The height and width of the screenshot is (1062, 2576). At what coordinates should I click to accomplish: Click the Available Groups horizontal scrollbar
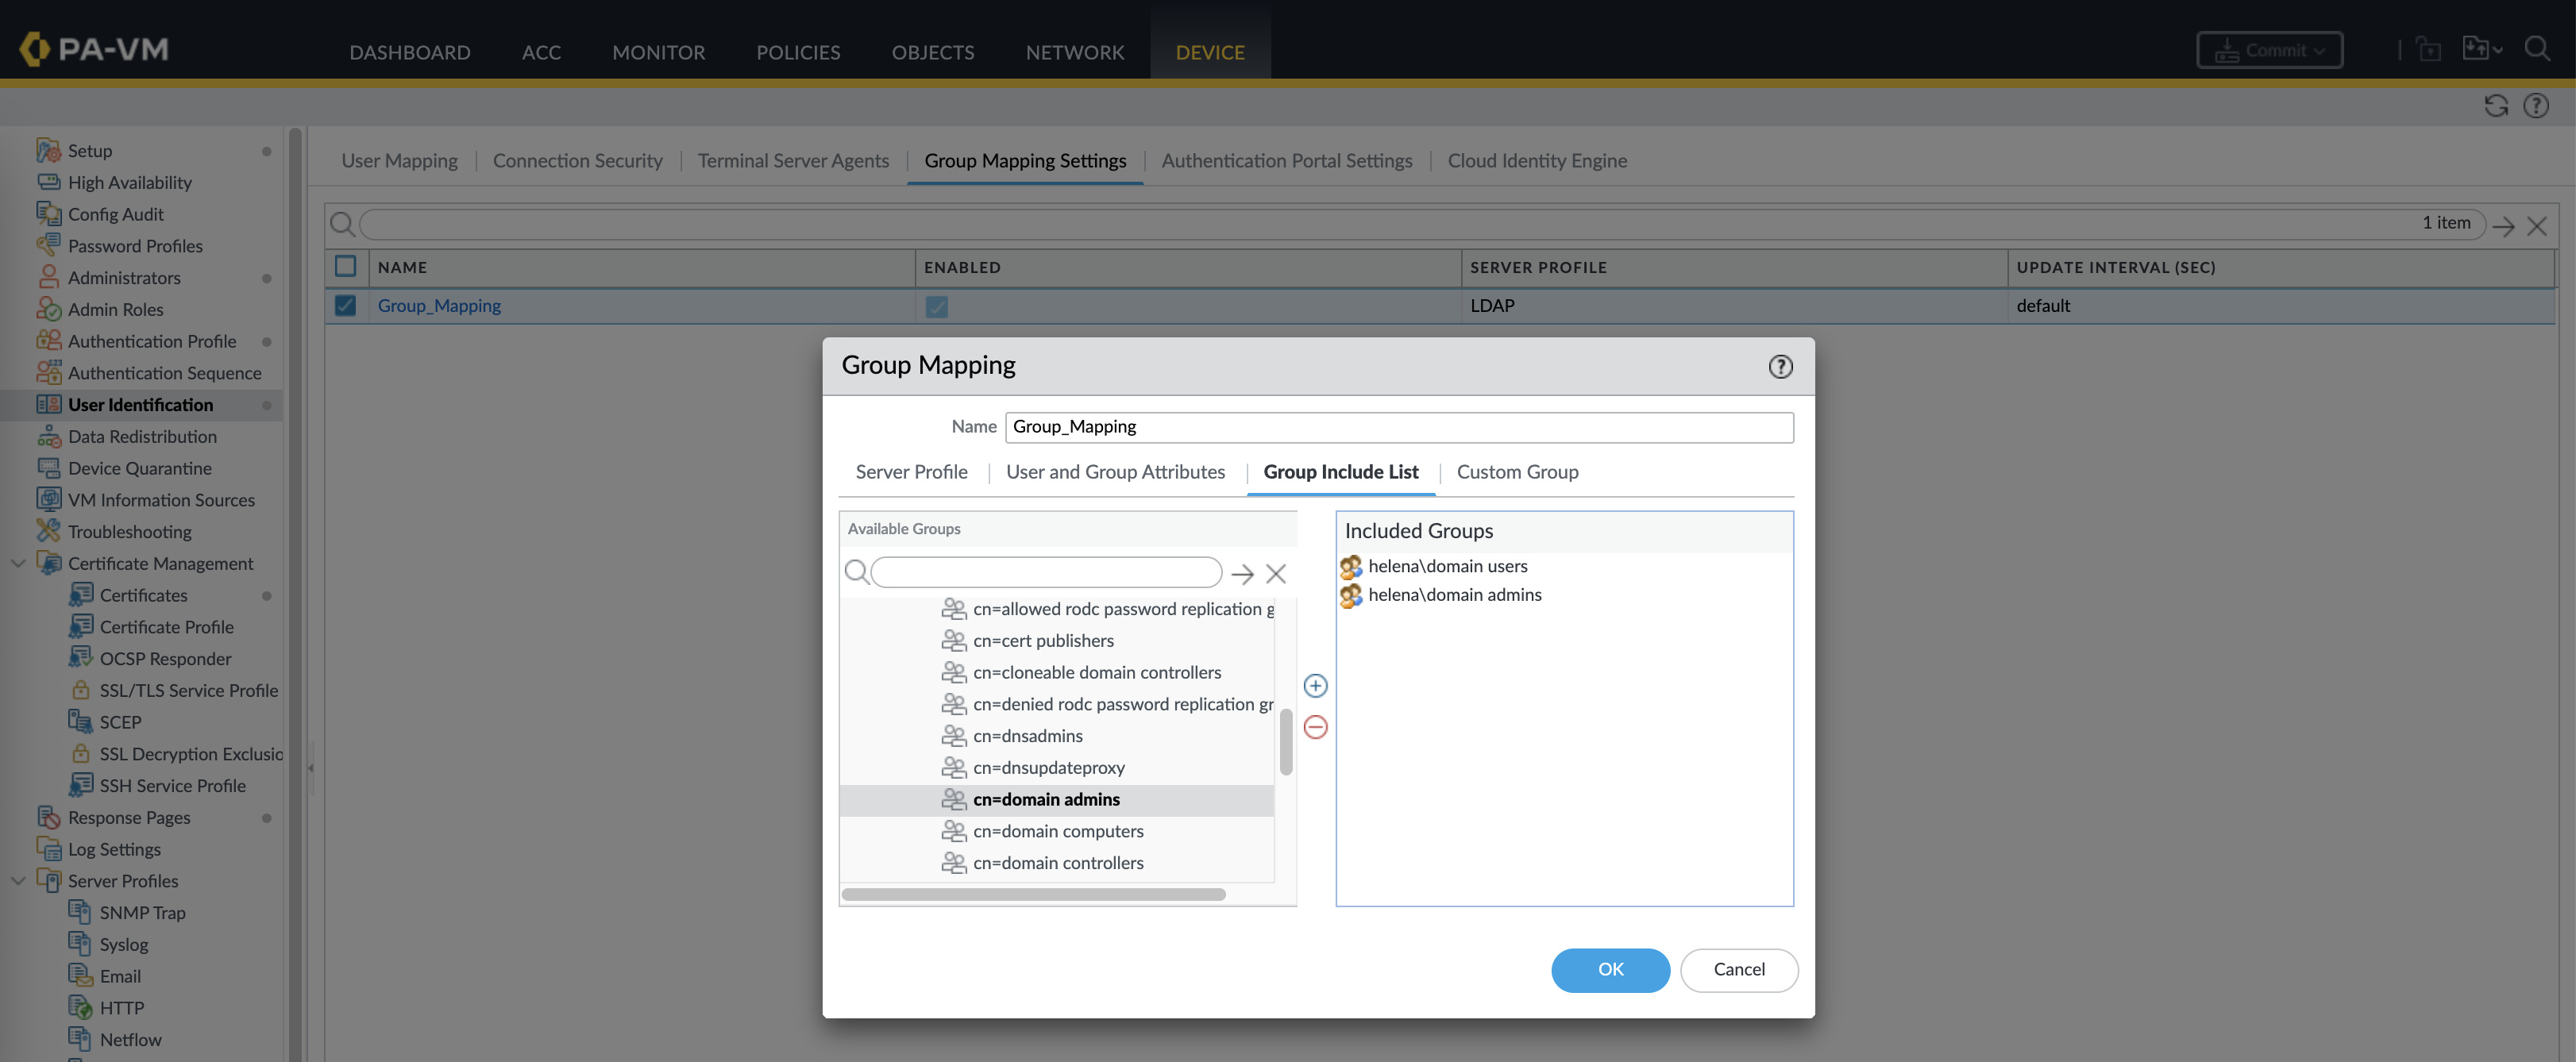pos(1033,894)
